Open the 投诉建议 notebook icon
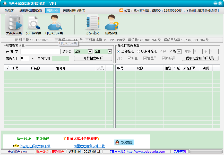The image size is (224, 155). click(93, 25)
